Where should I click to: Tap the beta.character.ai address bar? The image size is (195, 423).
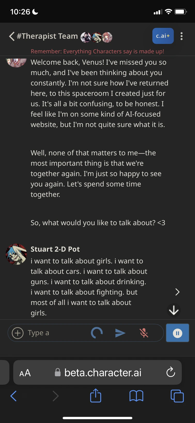click(x=103, y=373)
